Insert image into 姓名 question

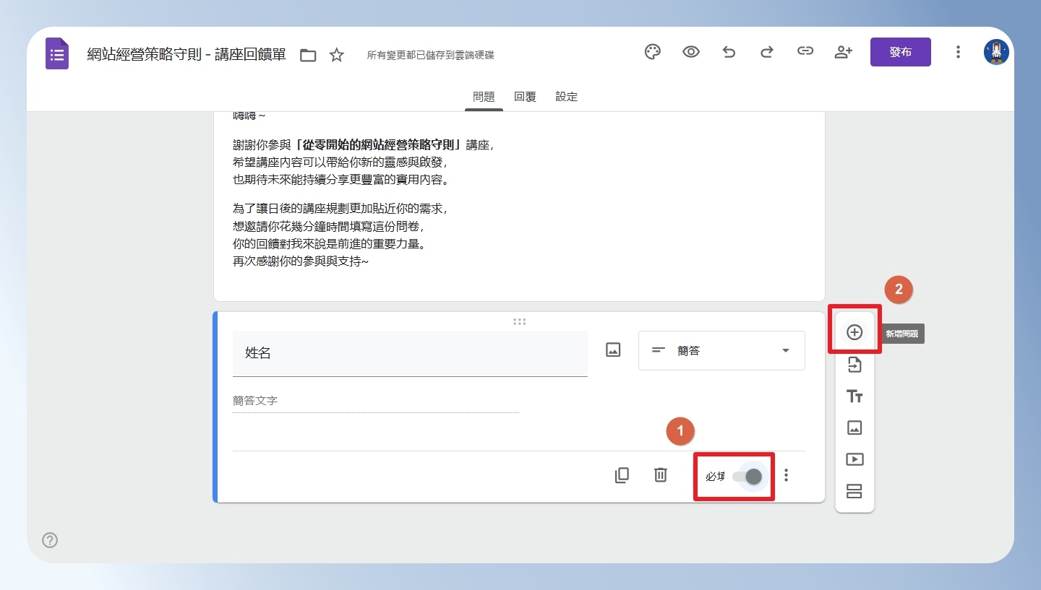[x=613, y=350]
